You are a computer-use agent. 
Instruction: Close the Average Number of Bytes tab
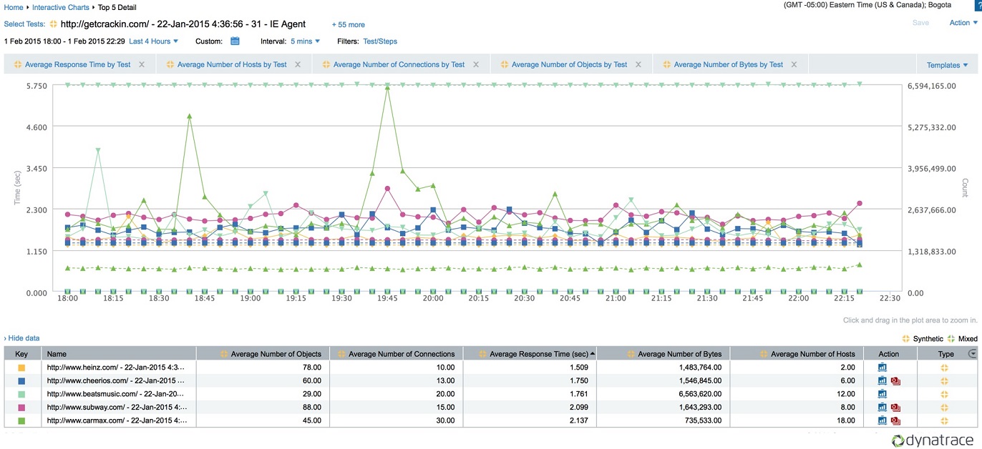click(x=794, y=64)
